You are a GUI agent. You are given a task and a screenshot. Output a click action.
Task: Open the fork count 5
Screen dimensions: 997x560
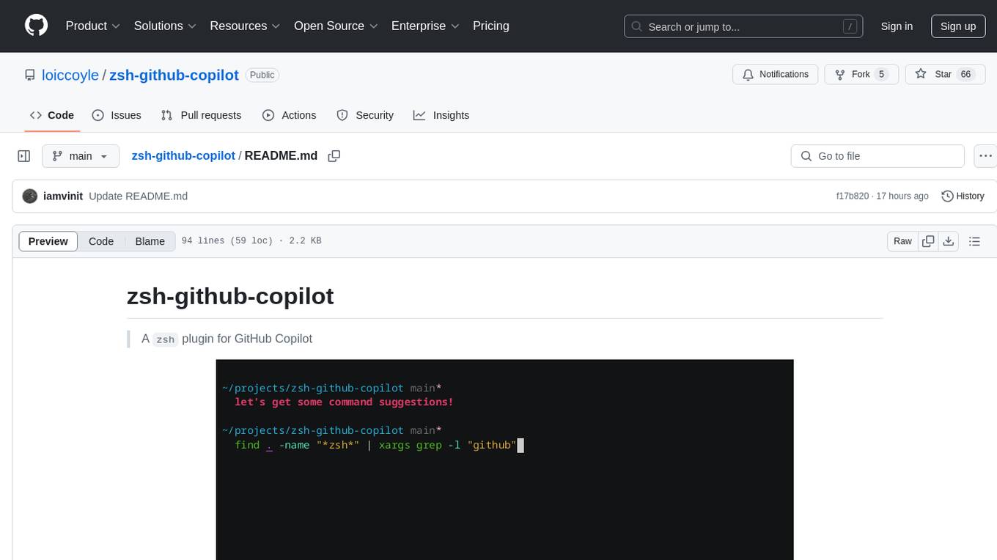click(x=881, y=74)
